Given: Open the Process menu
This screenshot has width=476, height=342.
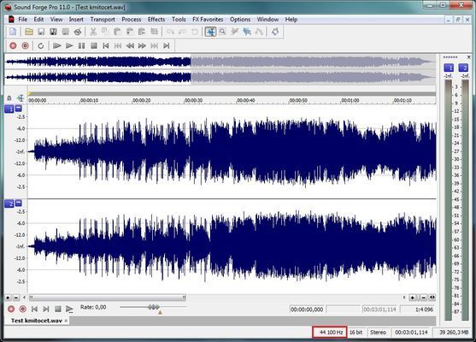Looking at the screenshot, I should (x=131, y=20).
